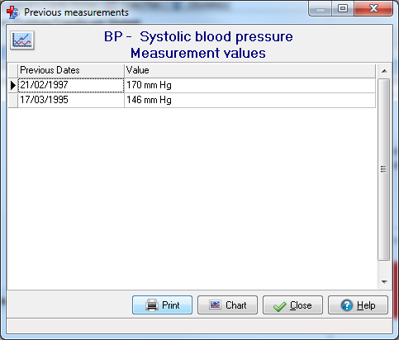Click the Value column header
Image resolution: width=399 pixels, height=340 pixels.
coord(250,70)
